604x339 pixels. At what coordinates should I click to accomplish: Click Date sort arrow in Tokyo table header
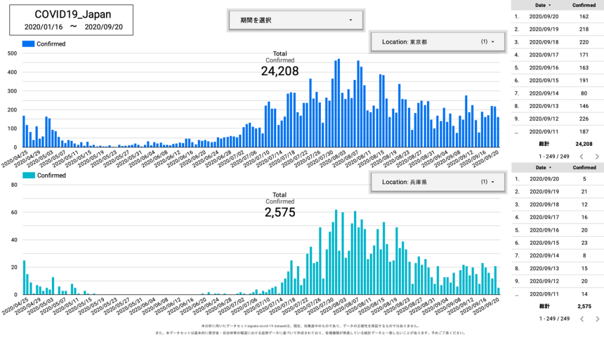[550, 5]
